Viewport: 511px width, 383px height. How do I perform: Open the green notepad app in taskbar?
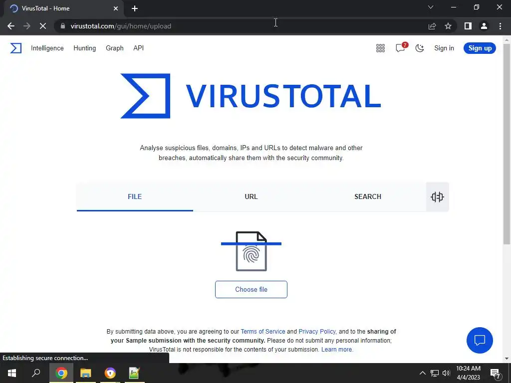(134, 373)
